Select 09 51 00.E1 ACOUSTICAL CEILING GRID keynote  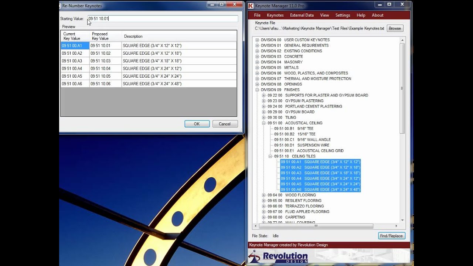[309, 151]
